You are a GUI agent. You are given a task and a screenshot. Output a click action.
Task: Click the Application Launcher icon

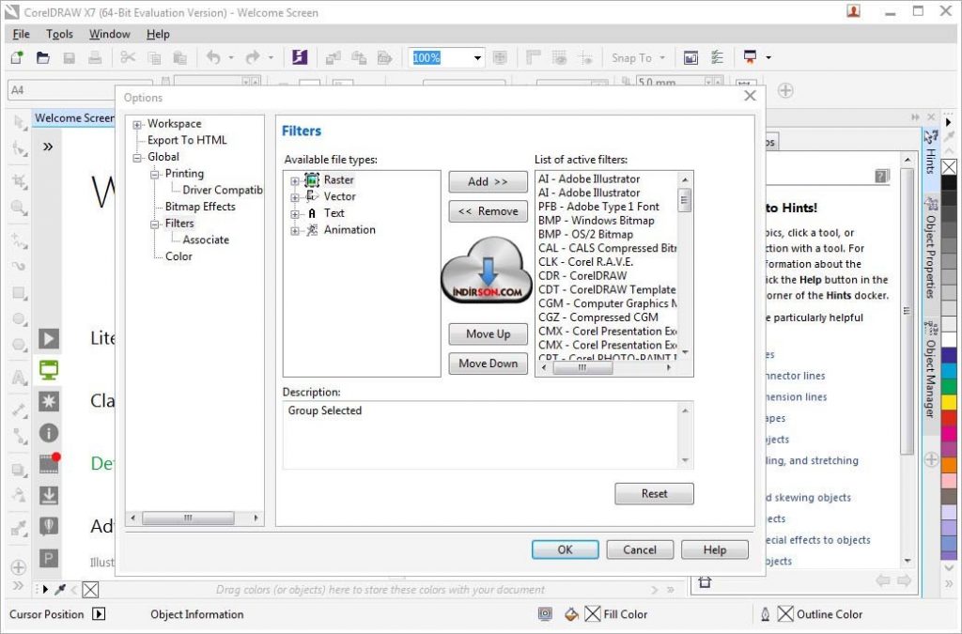click(750, 57)
